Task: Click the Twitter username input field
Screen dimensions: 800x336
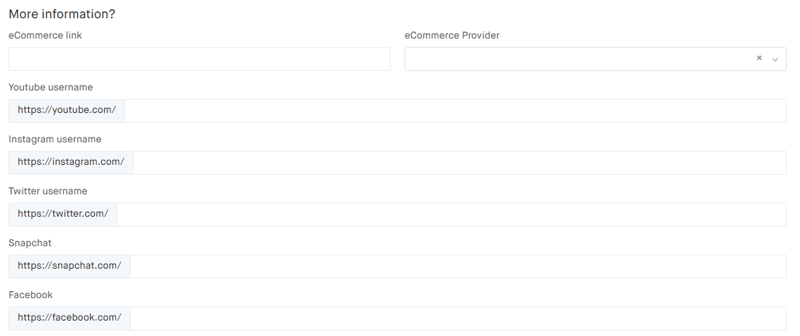Action: 451,215
